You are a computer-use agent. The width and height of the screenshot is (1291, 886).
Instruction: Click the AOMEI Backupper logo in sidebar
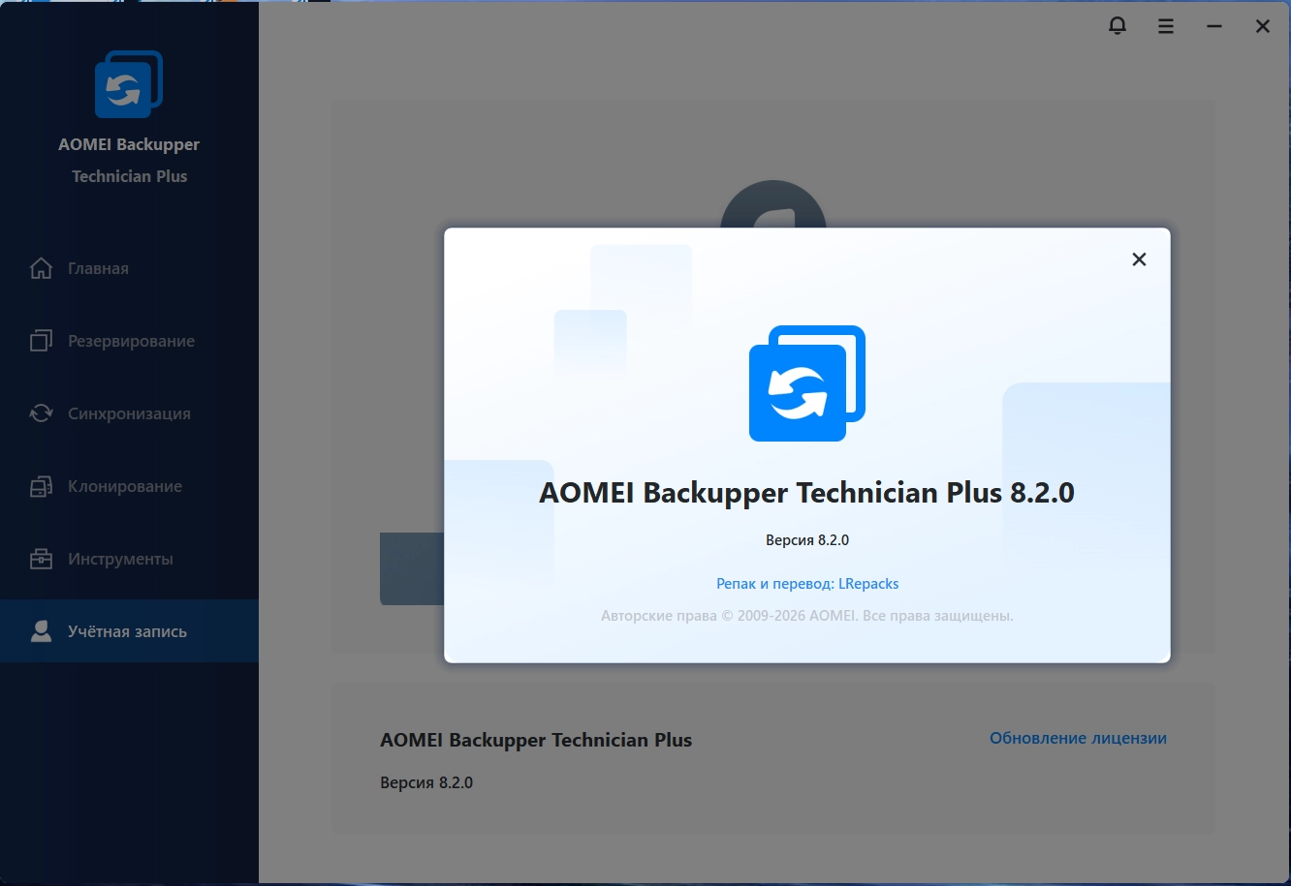pyautogui.click(x=129, y=83)
